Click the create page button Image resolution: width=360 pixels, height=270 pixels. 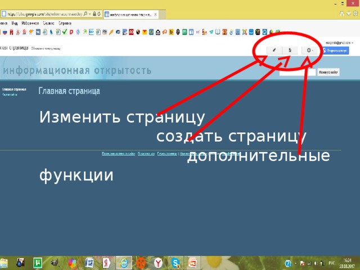click(290, 50)
